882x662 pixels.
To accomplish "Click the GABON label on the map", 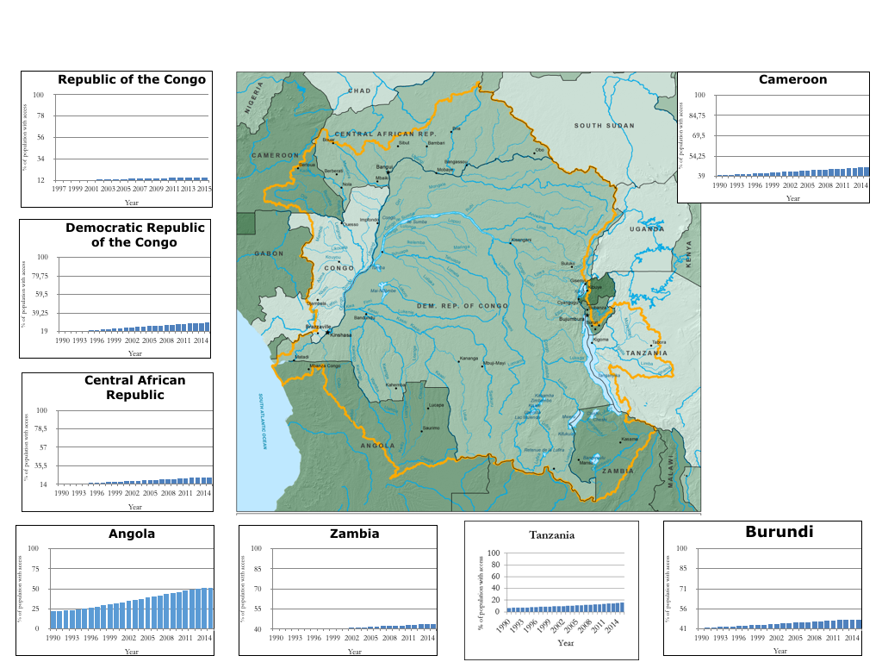I will (x=268, y=253).
